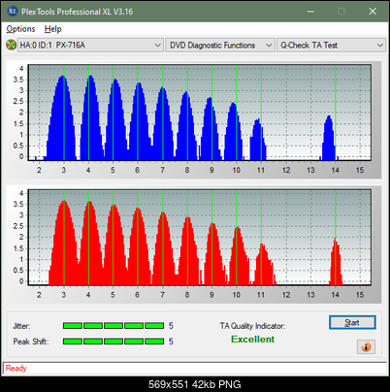390x392 pixels.
Task: Click the PlexTools XL logo icon
Action: click(13, 12)
